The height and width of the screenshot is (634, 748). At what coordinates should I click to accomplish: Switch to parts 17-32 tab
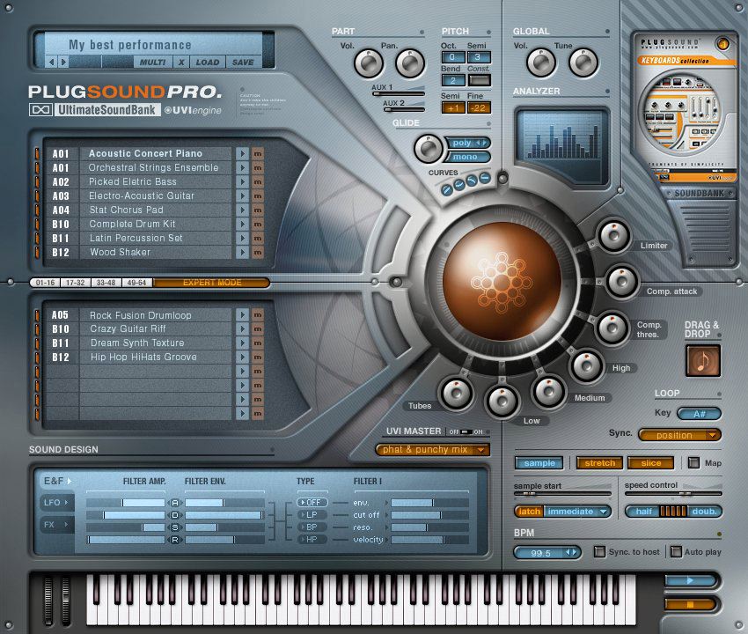[x=76, y=283]
